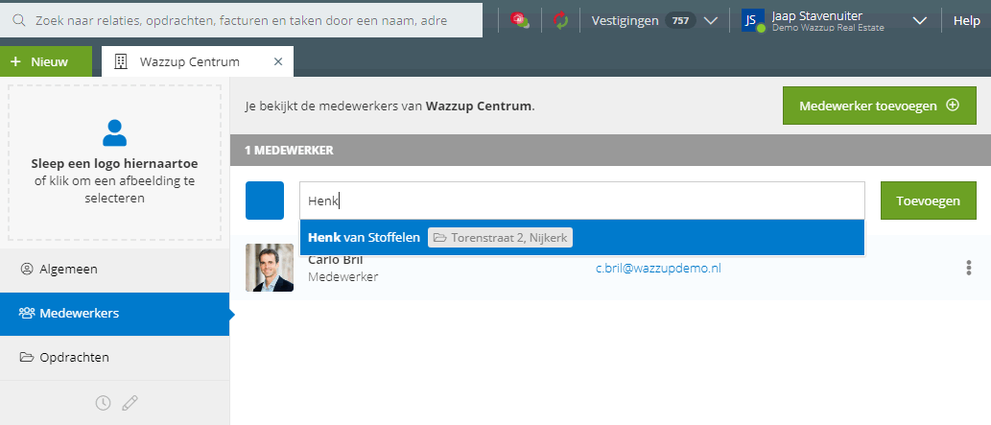Click Medewerker toevoegen button
The width and height of the screenshot is (991, 425).
(879, 106)
